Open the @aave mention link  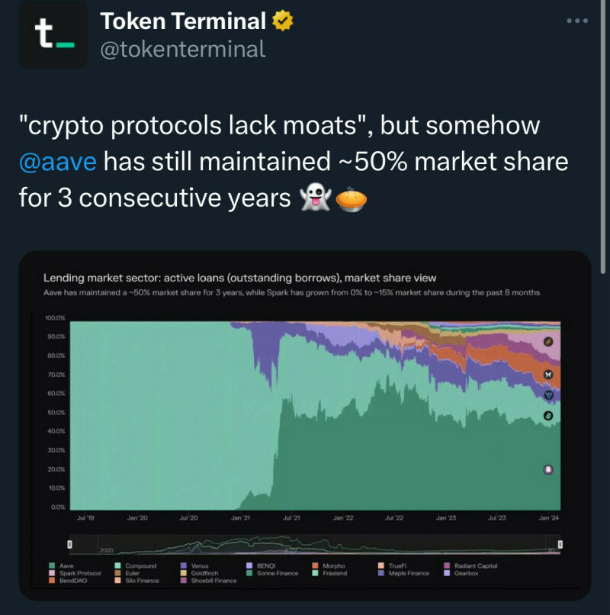click(57, 163)
